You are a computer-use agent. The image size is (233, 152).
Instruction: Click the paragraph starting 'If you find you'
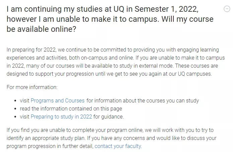coord(111,138)
